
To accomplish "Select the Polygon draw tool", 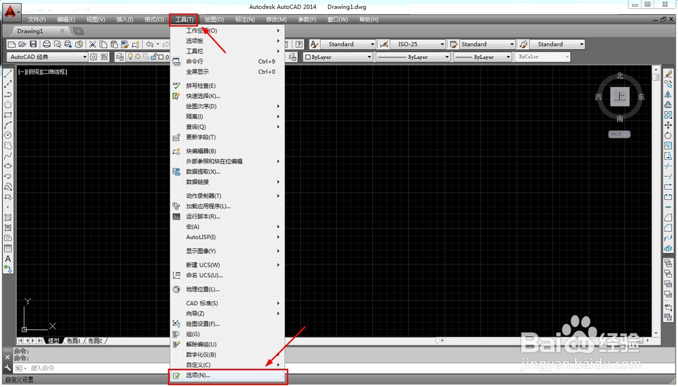I will tap(7, 104).
